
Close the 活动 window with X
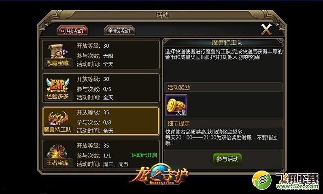click(266, 29)
